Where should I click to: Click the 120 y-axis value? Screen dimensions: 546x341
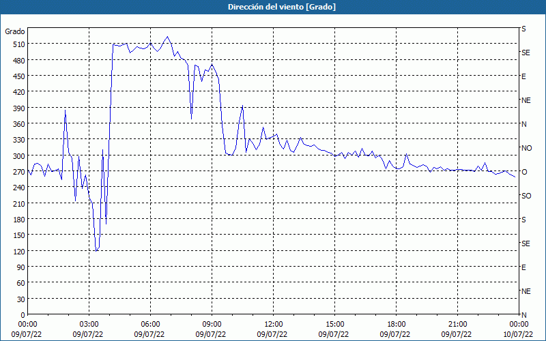click(x=19, y=252)
